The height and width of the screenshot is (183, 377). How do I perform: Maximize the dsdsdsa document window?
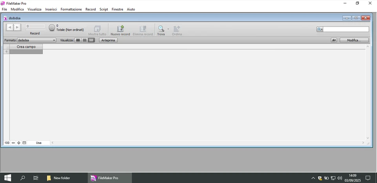356,18
